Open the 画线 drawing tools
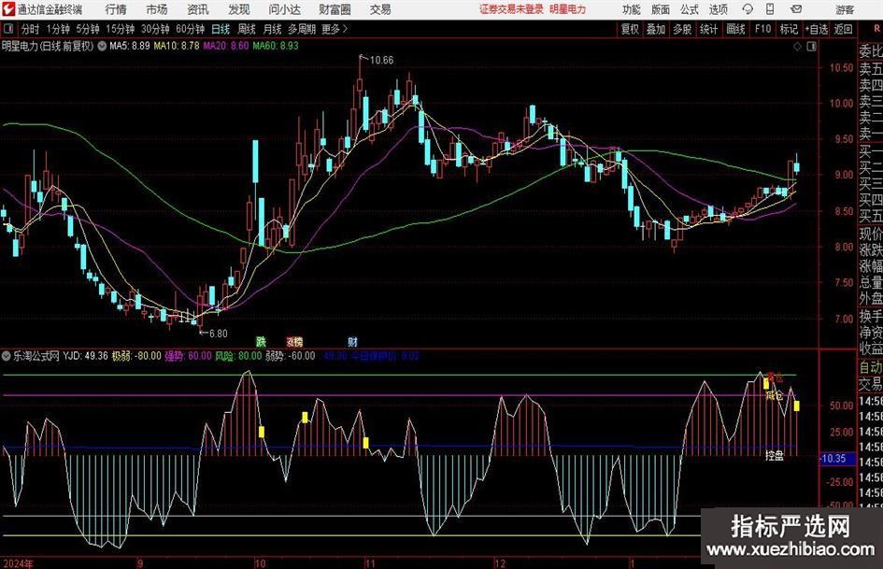Image resolution: width=883 pixels, height=569 pixels. tap(735, 29)
